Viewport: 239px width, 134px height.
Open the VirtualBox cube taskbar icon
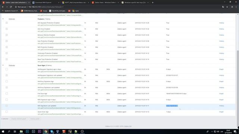[x=58, y=131]
